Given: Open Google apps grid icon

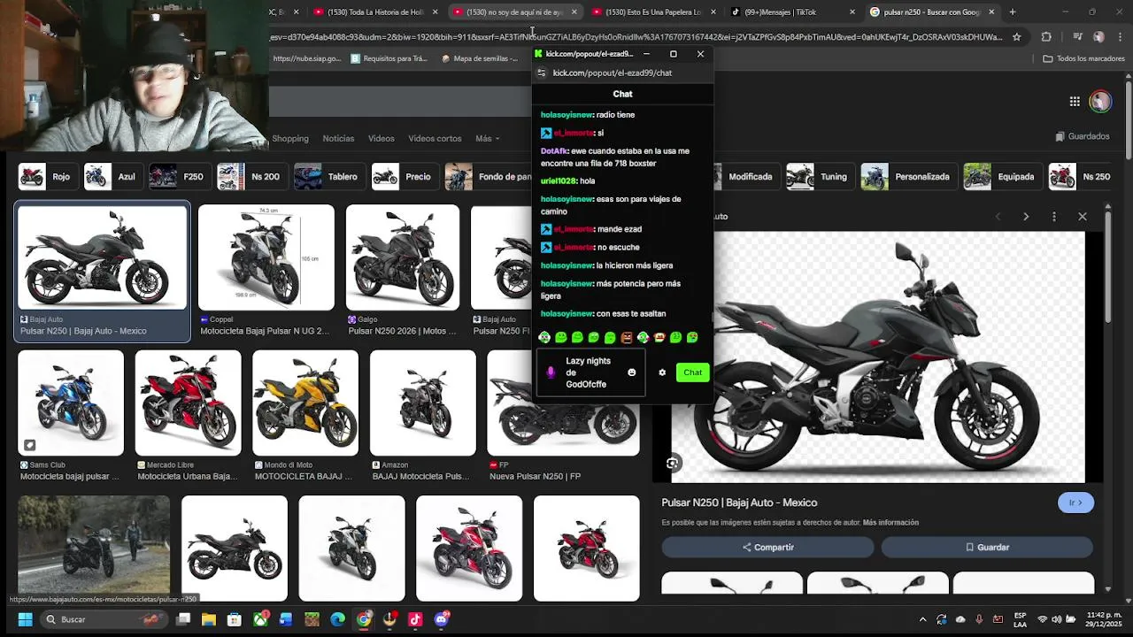Looking at the screenshot, I should point(1075,101).
